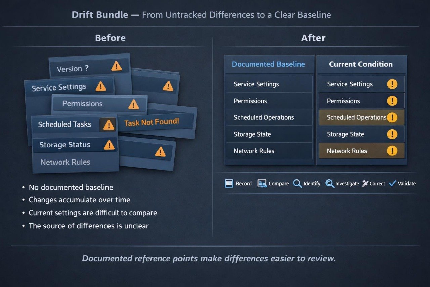Select Service Settings text under Current Condition
This screenshot has width=430, height=287.
[350, 84]
